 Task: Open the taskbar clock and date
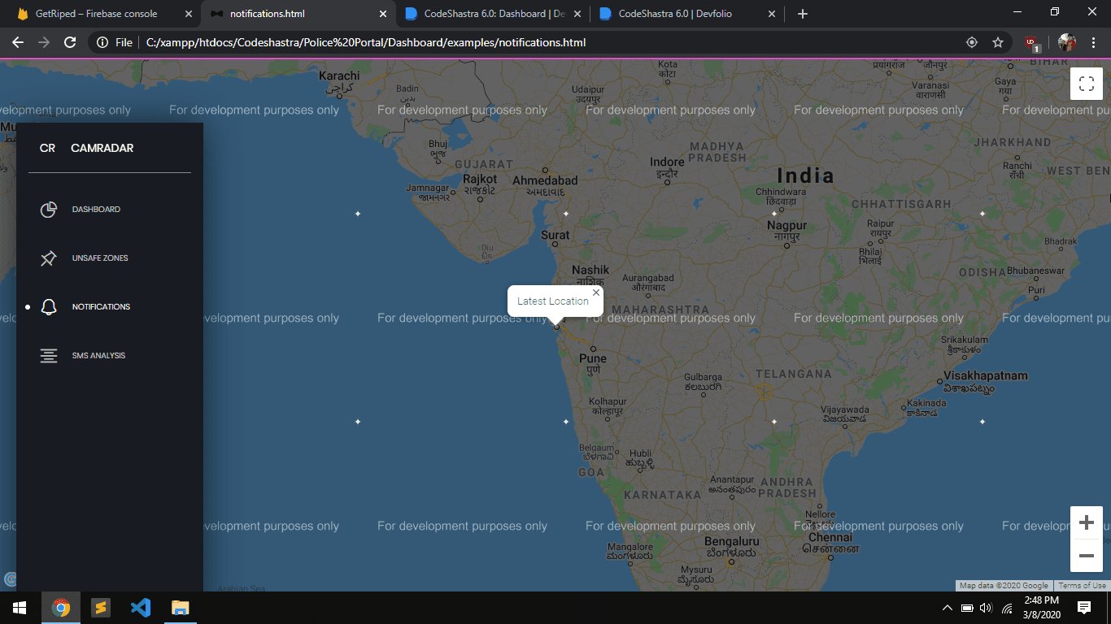pyautogui.click(x=1040, y=608)
